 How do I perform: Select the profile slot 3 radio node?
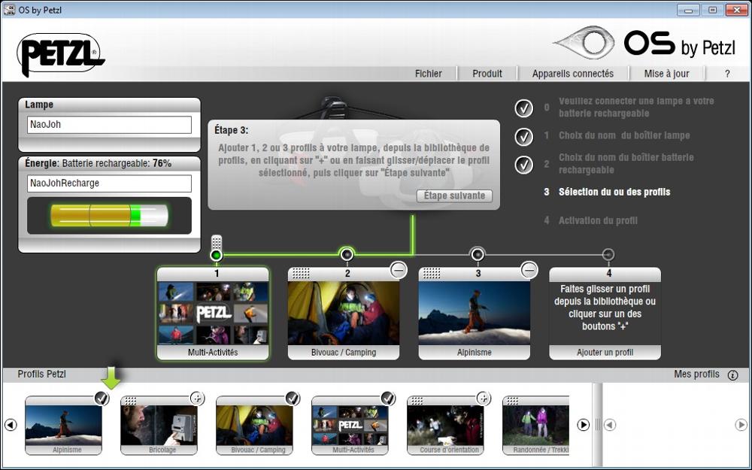[x=478, y=255]
